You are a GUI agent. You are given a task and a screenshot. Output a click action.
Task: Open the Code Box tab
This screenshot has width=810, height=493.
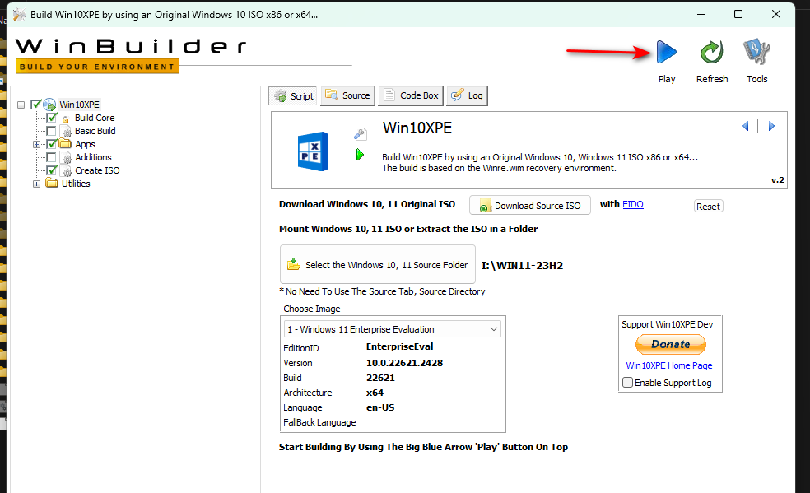point(411,95)
